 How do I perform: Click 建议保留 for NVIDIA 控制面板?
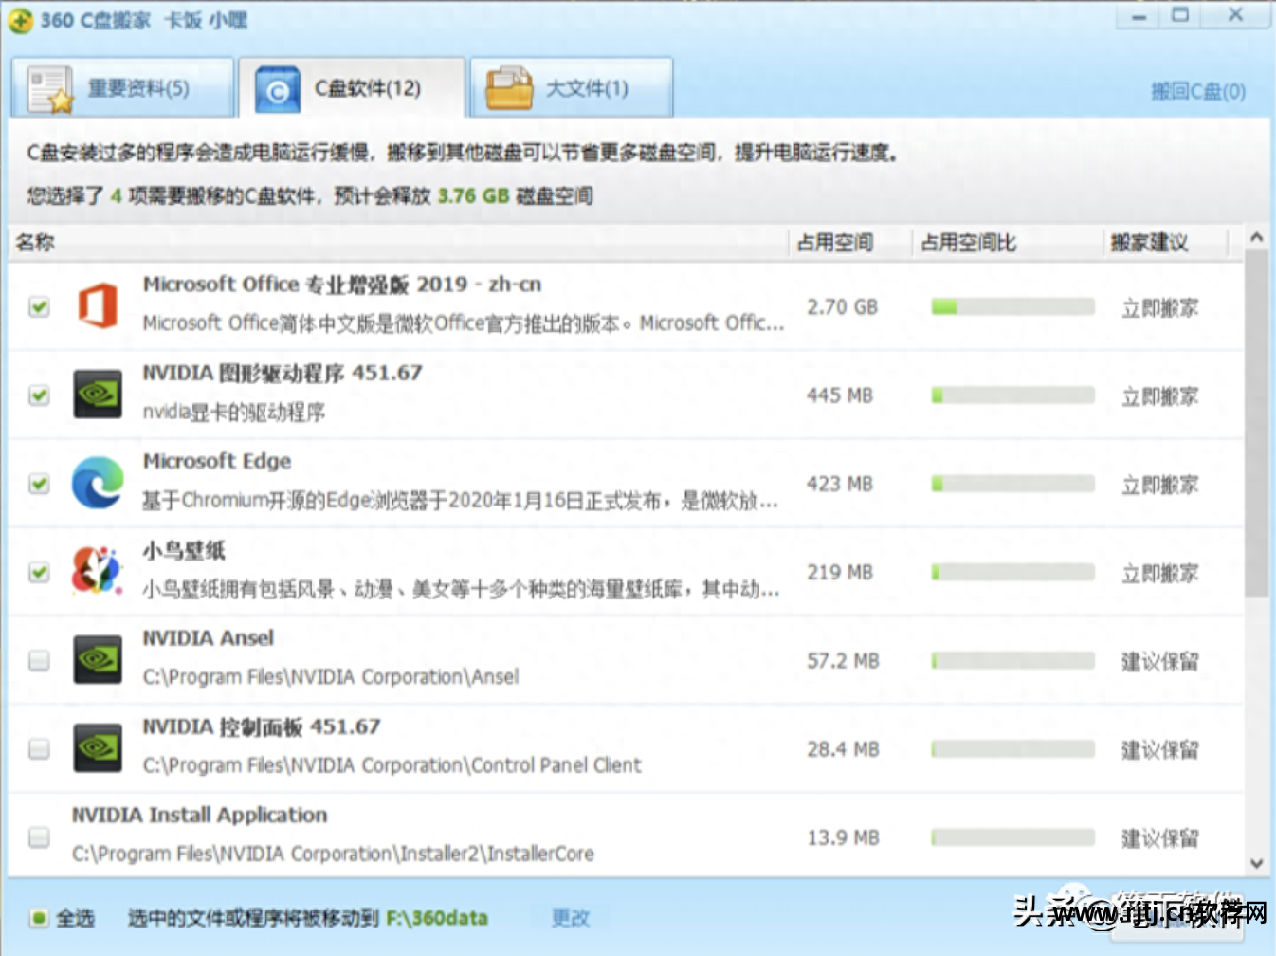(1160, 749)
